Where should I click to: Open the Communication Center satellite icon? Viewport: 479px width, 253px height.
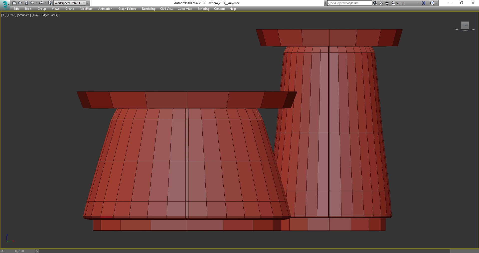click(x=381, y=3)
